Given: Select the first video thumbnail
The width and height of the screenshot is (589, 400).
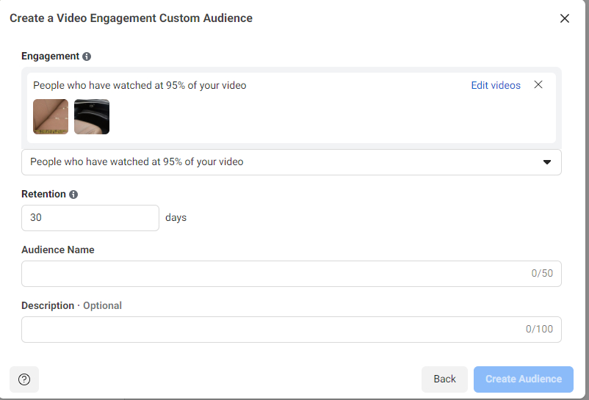Looking at the screenshot, I should (51, 117).
